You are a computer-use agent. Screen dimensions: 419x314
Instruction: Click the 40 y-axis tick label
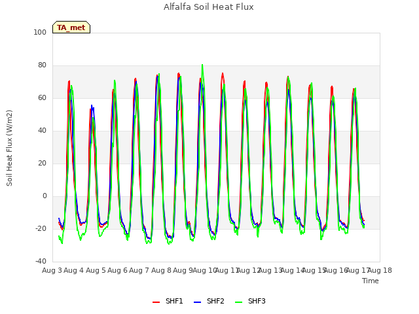point(42,131)
